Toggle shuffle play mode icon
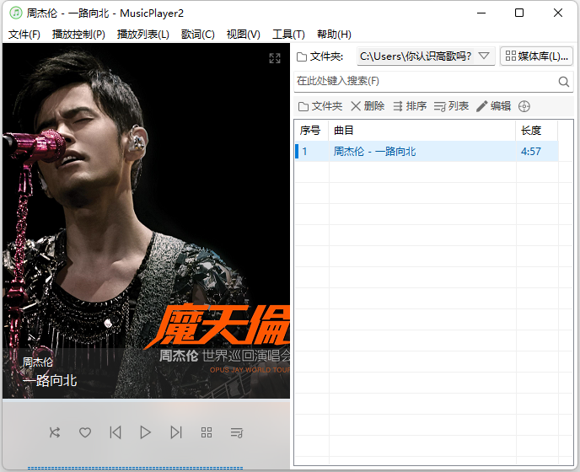Viewport: 580px width, 472px height. tap(55, 432)
